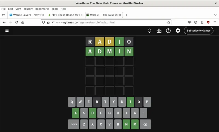
Task: Tap the H key on the keyboard
Action: [x=118, y=113]
